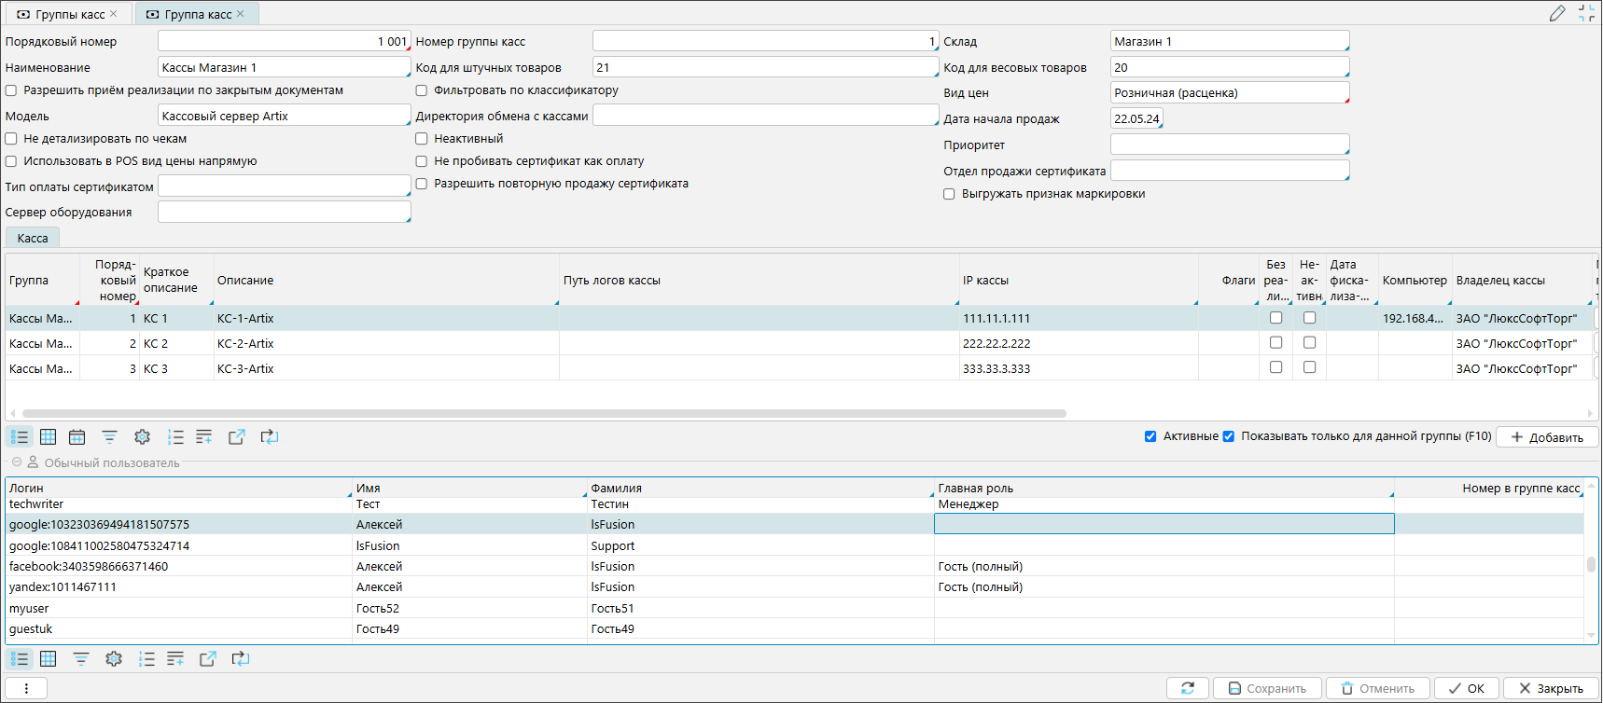Switch to the Группы касс tab
Image resolution: width=1603 pixels, height=703 pixels.
[69, 14]
